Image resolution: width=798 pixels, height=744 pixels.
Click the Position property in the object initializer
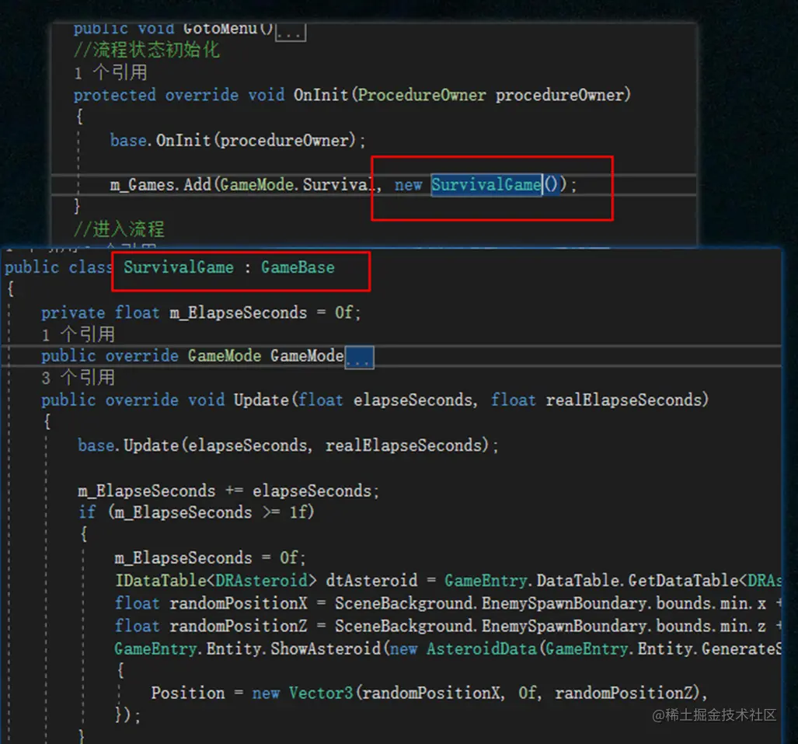pos(188,693)
